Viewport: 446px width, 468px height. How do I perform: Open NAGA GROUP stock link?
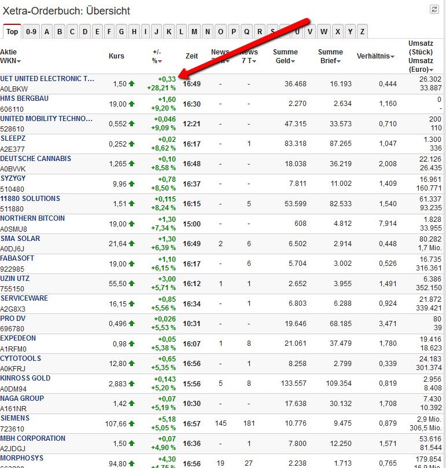pos(22,398)
